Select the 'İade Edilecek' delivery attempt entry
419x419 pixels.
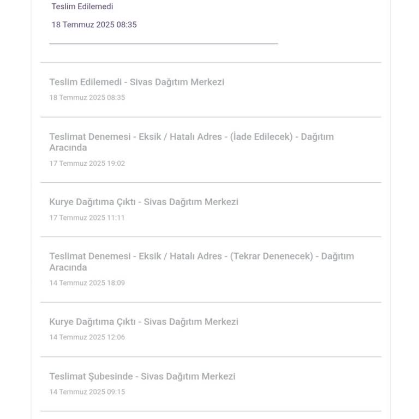[191, 137]
